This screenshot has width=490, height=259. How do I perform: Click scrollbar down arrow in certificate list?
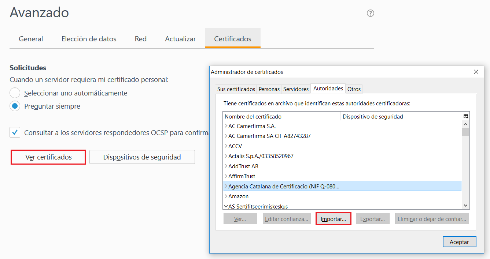(x=465, y=206)
